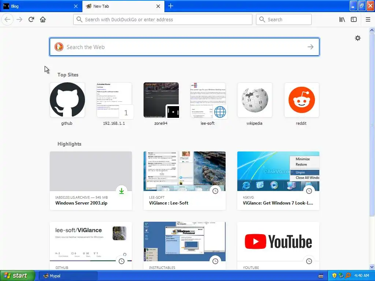375x281 pixels.
Task: Open the YouTube highlight card
Action: [x=278, y=246]
